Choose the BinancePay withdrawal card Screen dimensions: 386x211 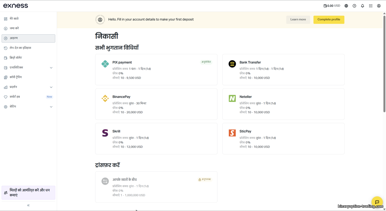tap(156, 104)
